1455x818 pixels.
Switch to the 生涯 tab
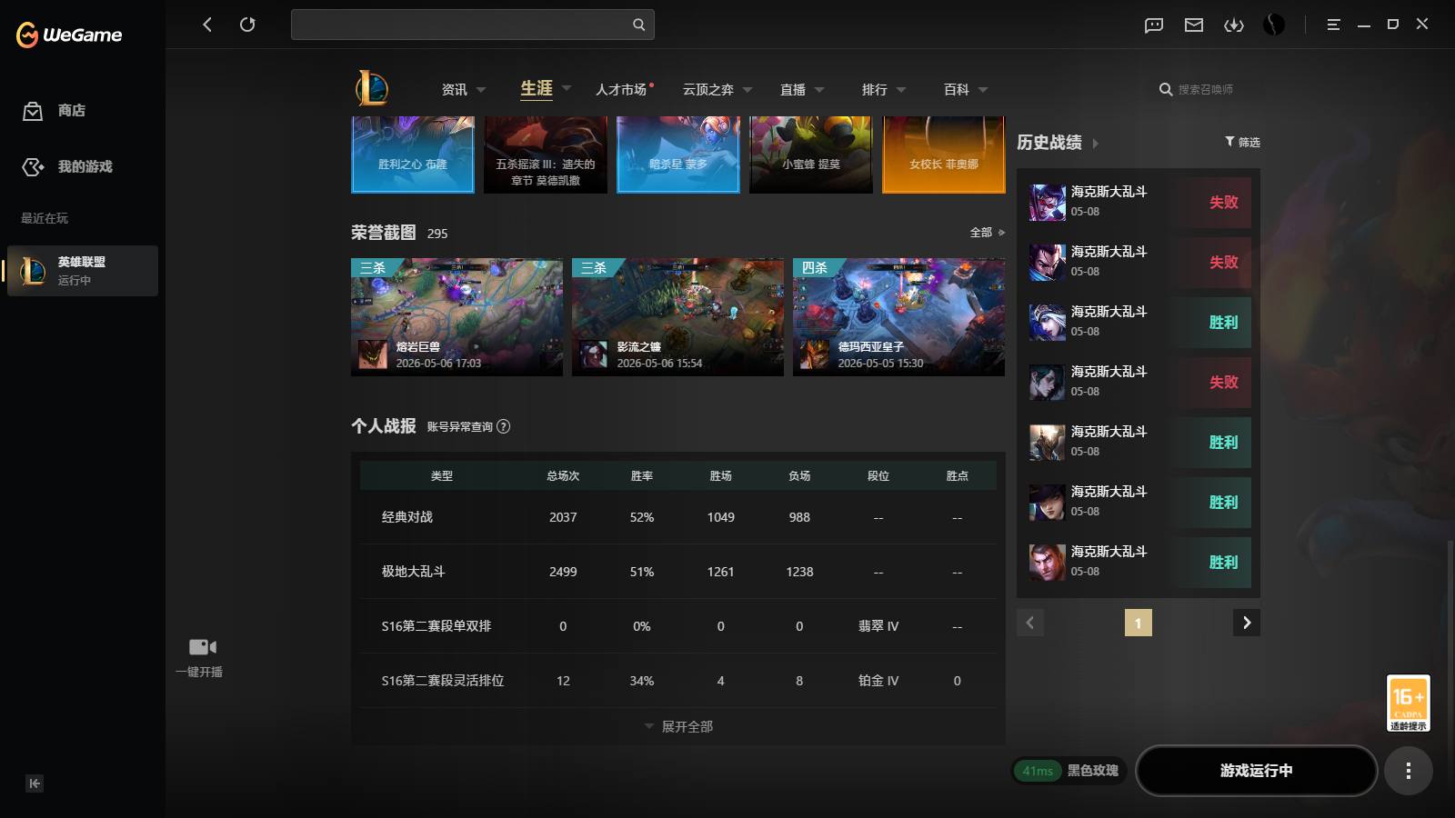tap(537, 88)
